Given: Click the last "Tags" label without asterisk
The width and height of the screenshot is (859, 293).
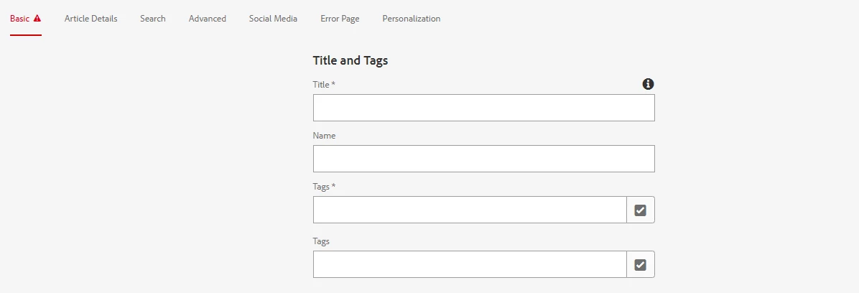Looking at the screenshot, I should pyautogui.click(x=321, y=241).
